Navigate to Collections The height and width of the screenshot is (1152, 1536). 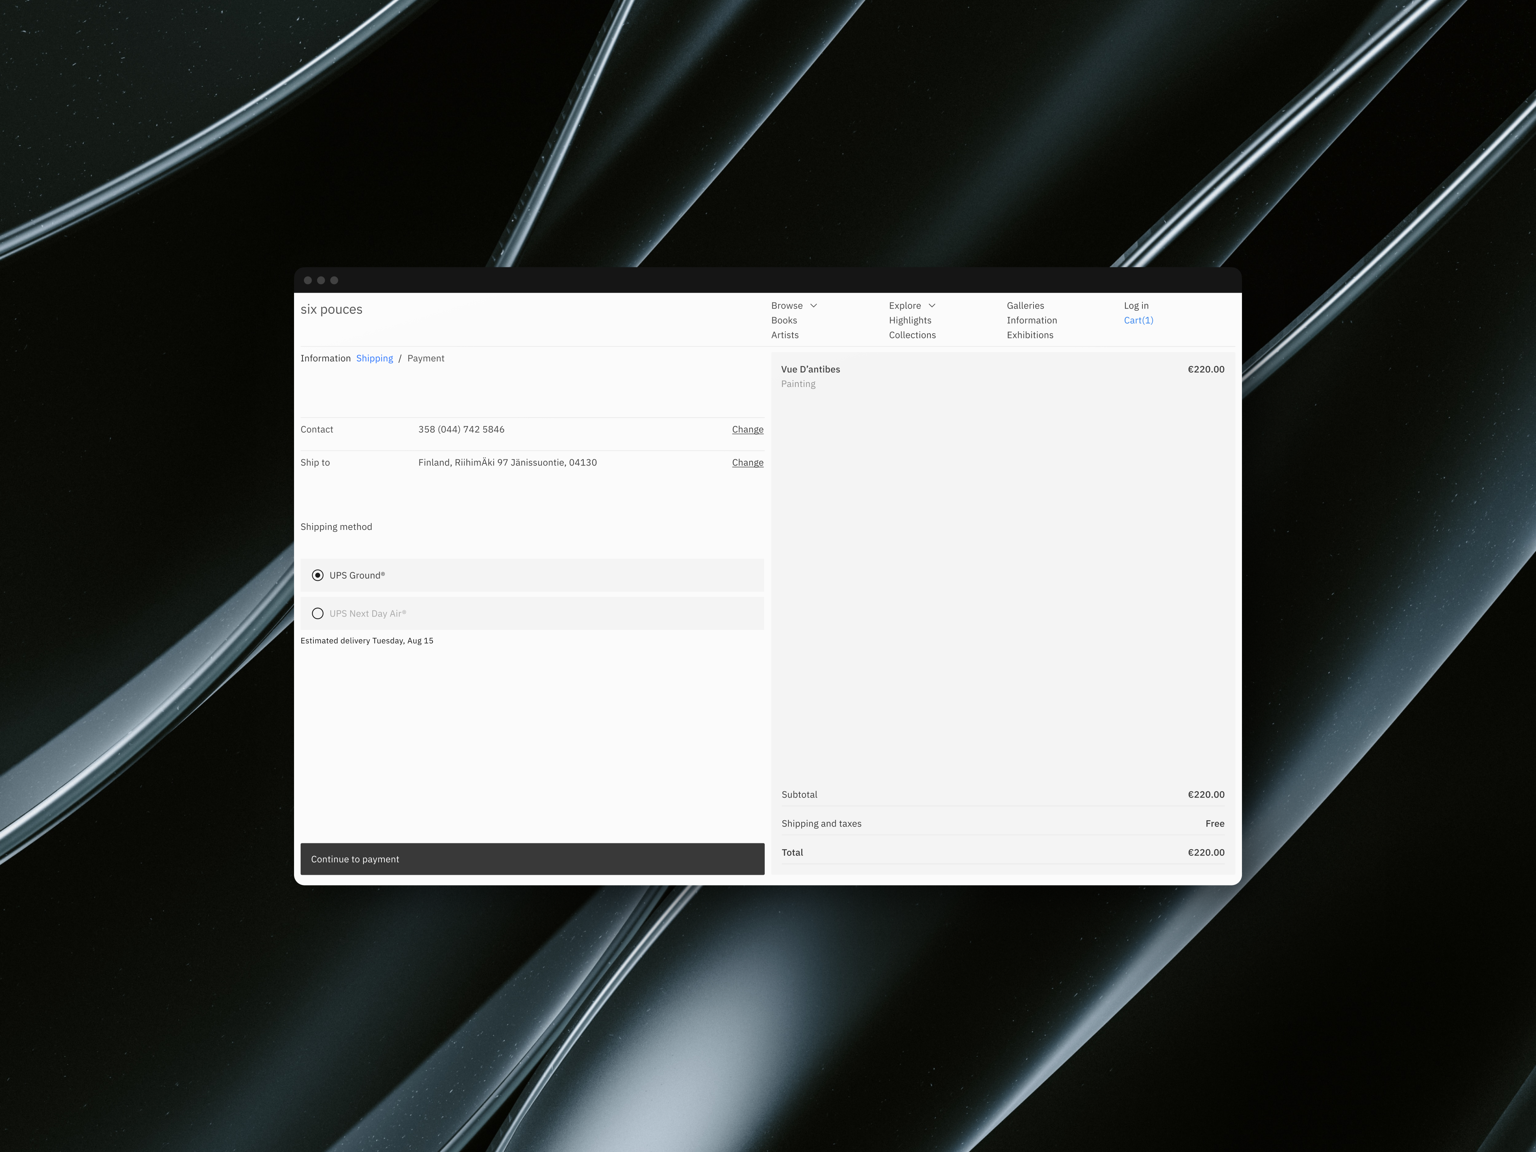click(912, 335)
